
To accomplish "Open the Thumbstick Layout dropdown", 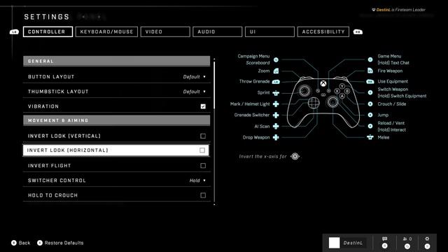I will click(x=195, y=92).
